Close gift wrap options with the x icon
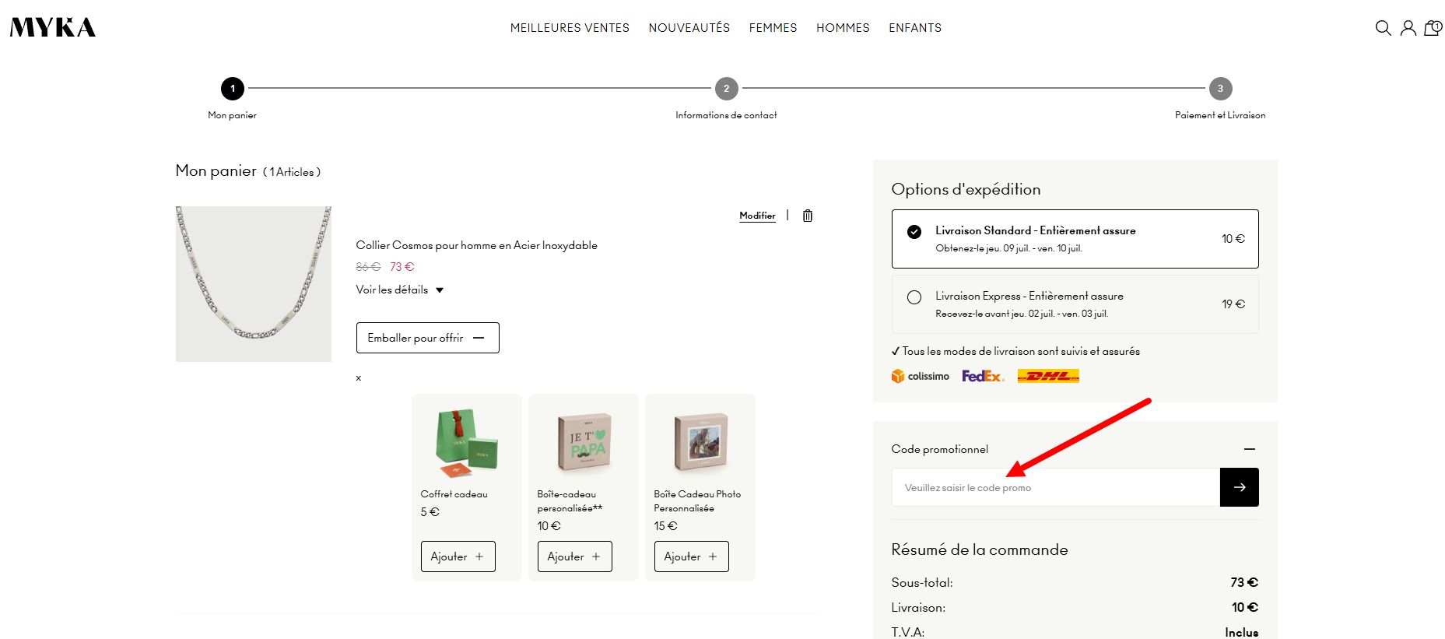This screenshot has width=1445, height=639. click(359, 378)
